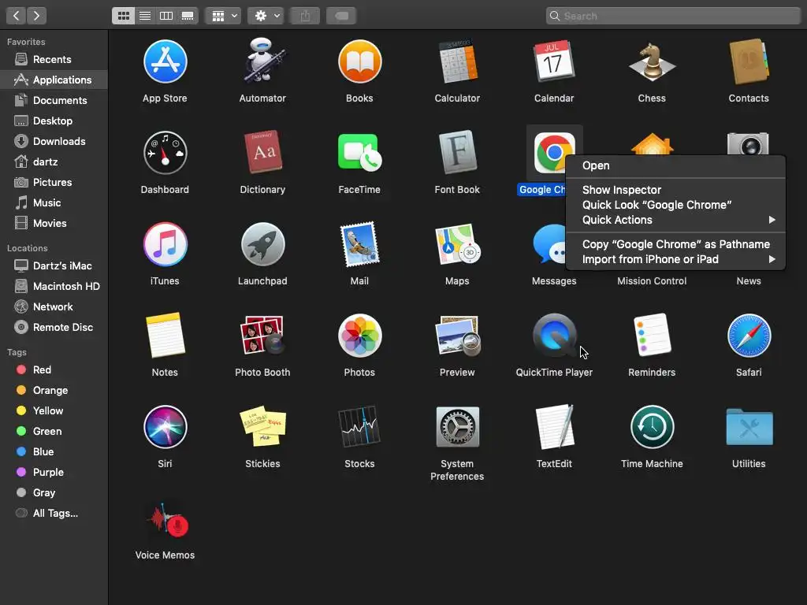This screenshot has width=807, height=605.
Task: Click the System Preferences gear icon
Action: tap(457, 427)
